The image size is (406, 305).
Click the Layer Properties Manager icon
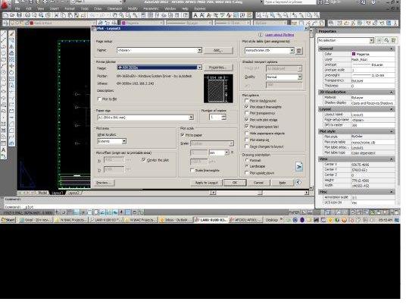tap(6, 23)
